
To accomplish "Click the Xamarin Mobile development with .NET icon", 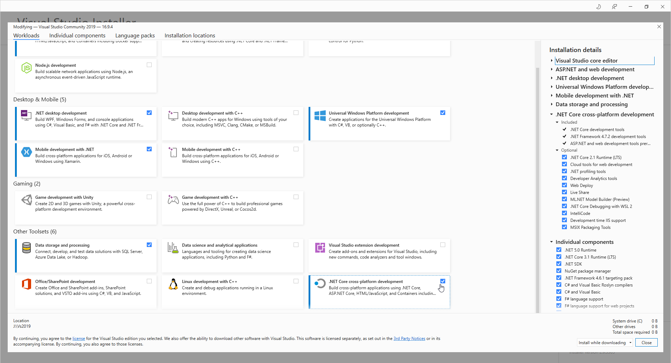I will (x=27, y=152).
